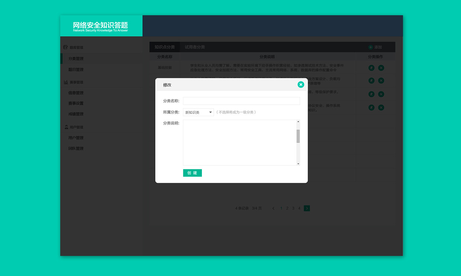Close the 修改 dialog with the X icon

pyautogui.click(x=301, y=85)
